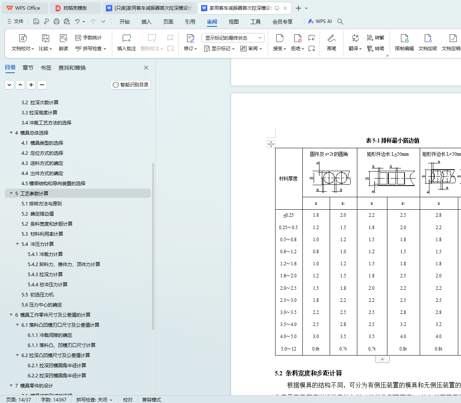The width and height of the screenshot is (461, 403).
Task: Click the redo arrow icon
Action: click(93, 21)
